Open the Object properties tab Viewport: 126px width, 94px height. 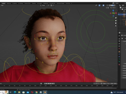pyautogui.click(x=119, y=52)
